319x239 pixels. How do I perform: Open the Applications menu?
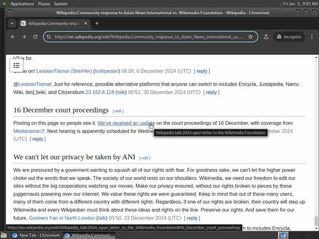(x=22, y=4)
